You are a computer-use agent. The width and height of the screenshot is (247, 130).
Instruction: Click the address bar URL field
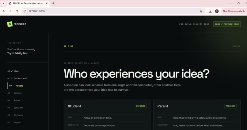(113, 11)
